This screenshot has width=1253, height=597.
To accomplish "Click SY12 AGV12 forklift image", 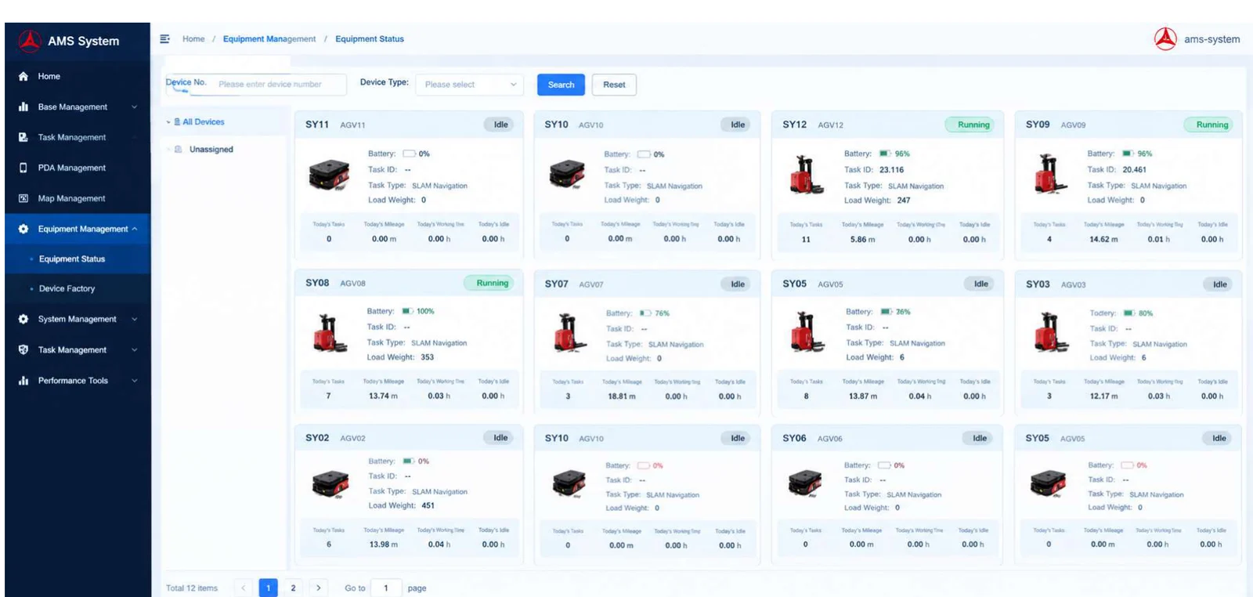I will pyautogui.click(x=806, y=175).
